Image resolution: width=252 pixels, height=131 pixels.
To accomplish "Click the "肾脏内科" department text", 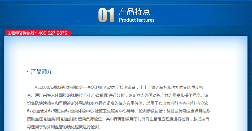I will click(x=61, y=111).
